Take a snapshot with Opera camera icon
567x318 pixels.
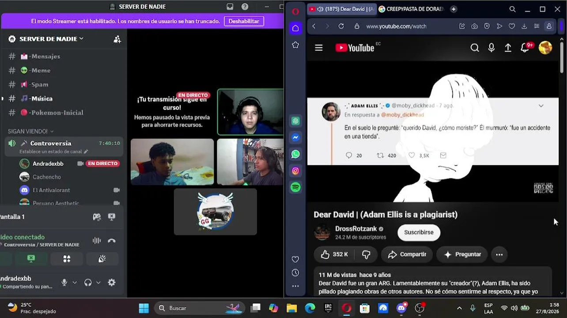coord(474,26)
